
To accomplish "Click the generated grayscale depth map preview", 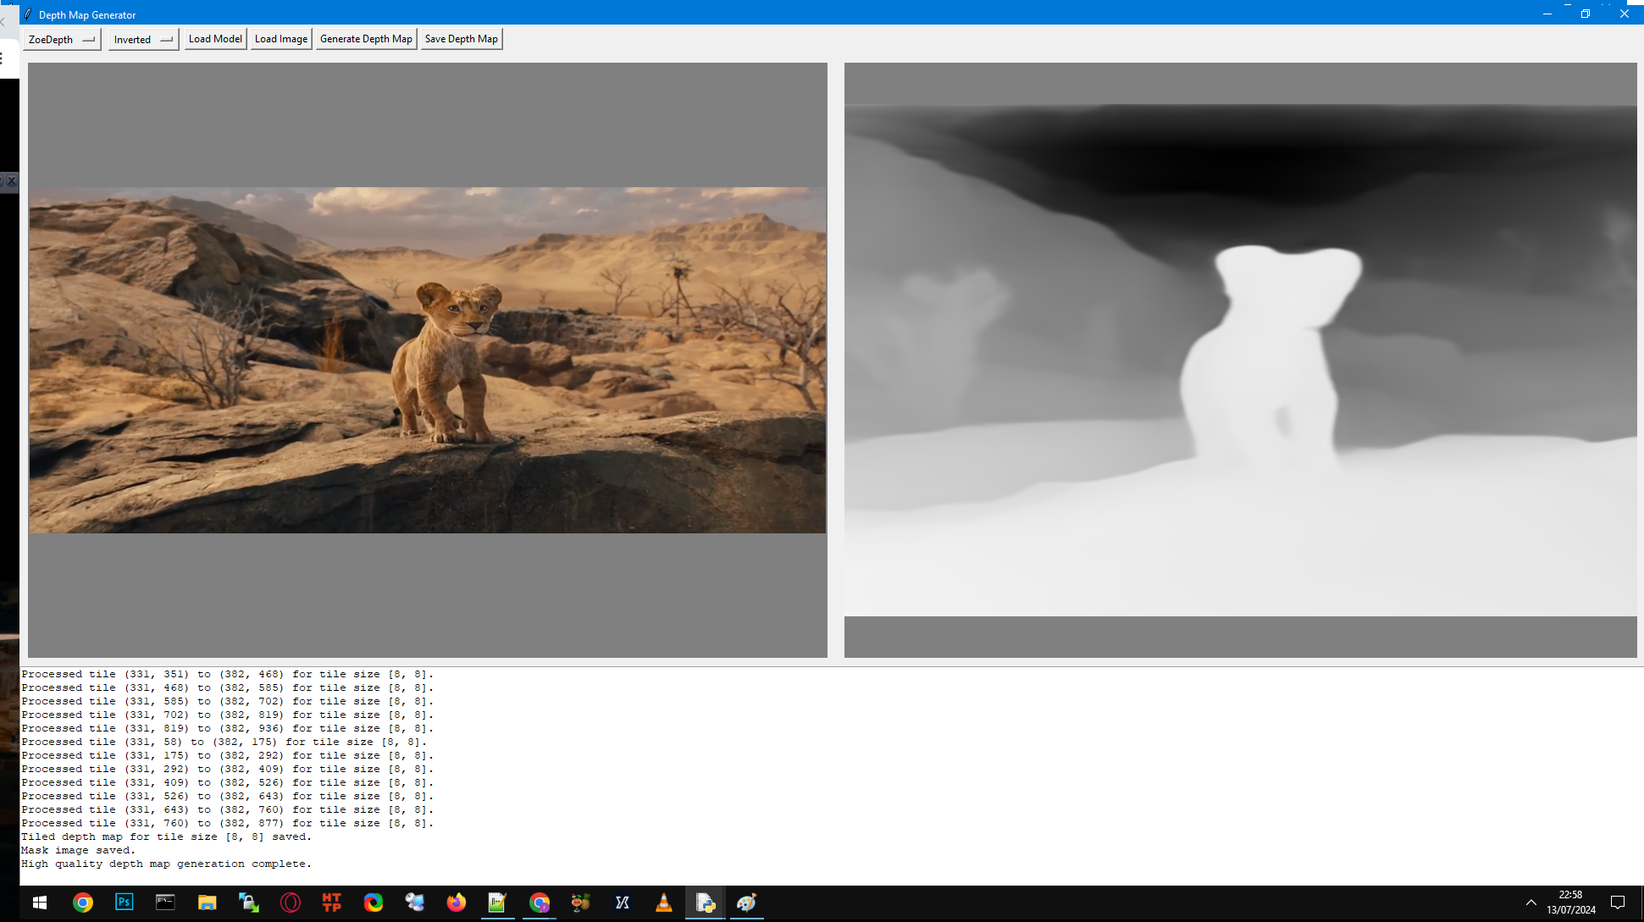I will tap(1240, 360).
